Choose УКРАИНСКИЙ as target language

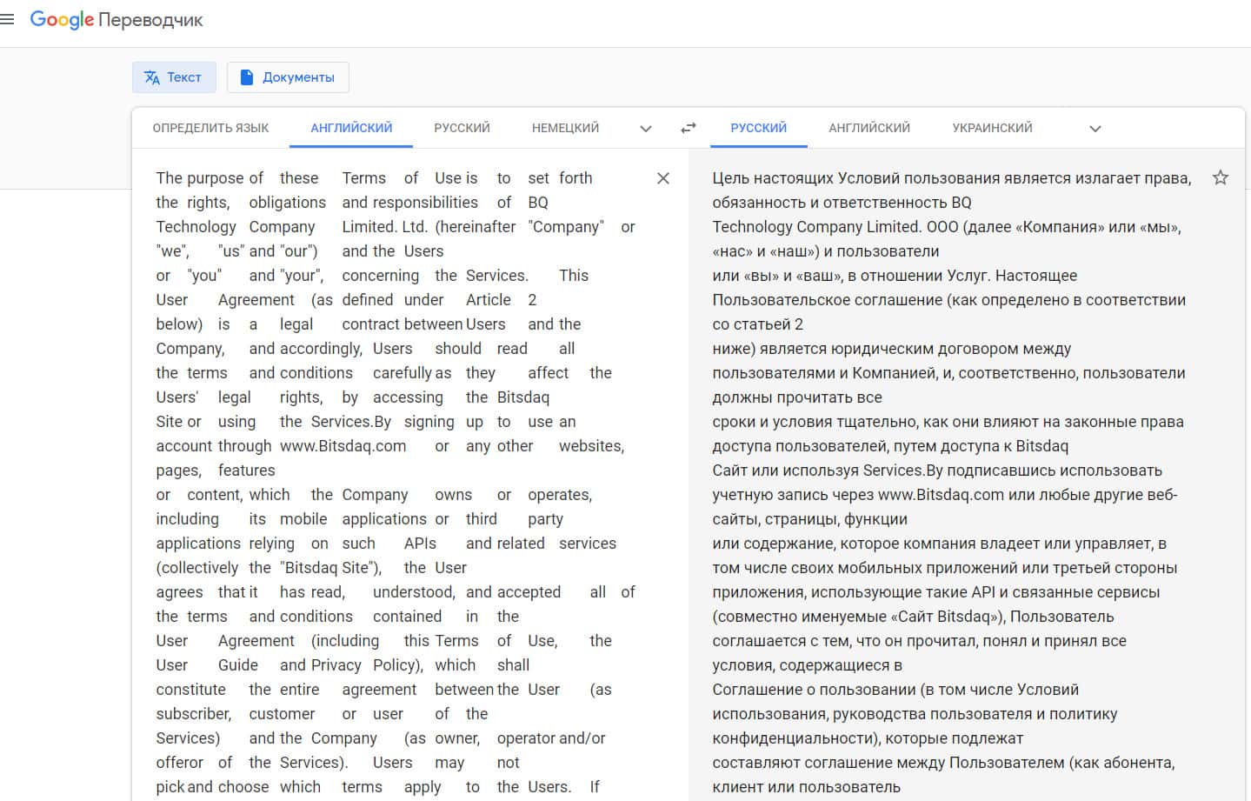tap(992, 128)
